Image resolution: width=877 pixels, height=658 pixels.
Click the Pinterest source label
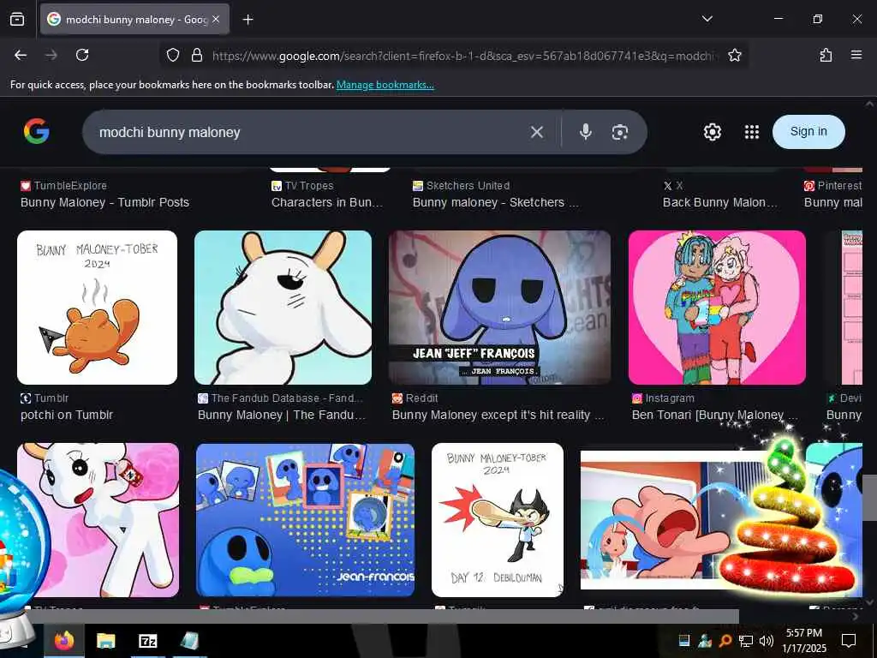(839, 186)
